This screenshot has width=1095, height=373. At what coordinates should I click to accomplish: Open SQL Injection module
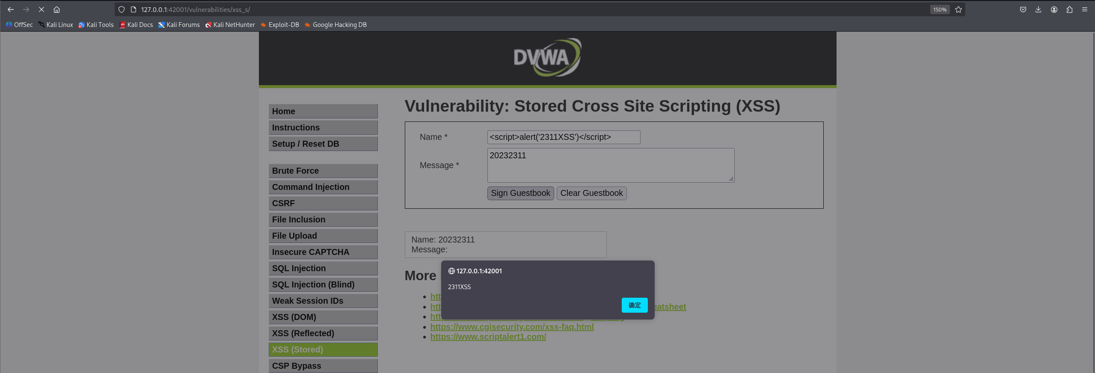pyautogui.click(x=323, y=268)
